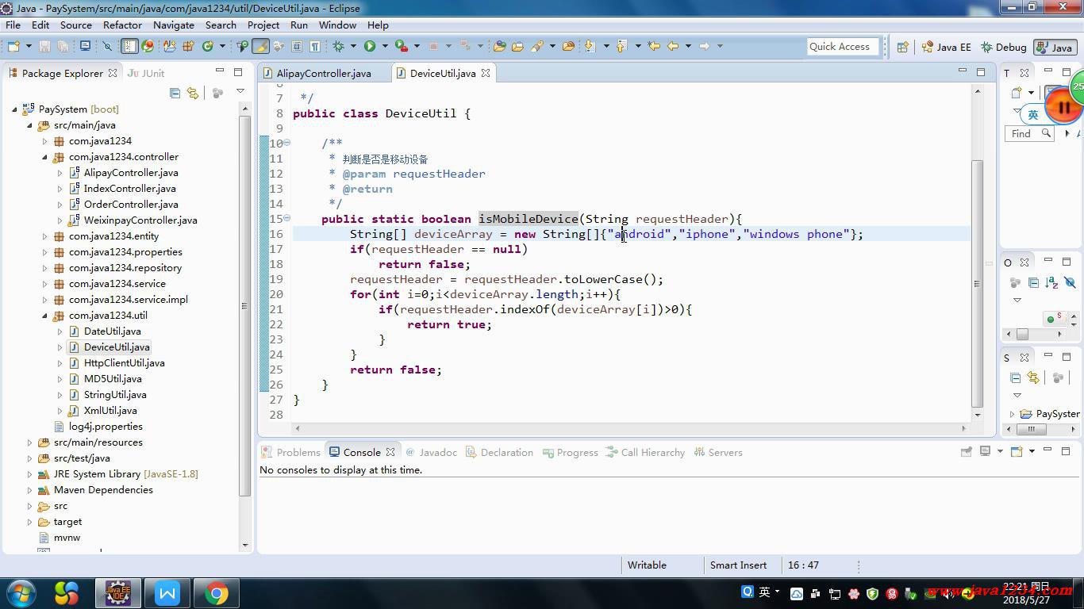Click the Sort alphabetically icon in Outline
Viewport: 1084px width, 609px height.
1051,282
